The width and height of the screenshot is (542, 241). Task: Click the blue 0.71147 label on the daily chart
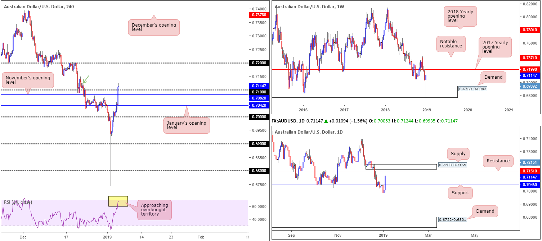530,177
